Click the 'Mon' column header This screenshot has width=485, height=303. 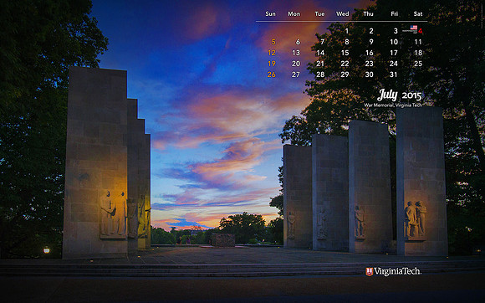click(x=294, y=14)
